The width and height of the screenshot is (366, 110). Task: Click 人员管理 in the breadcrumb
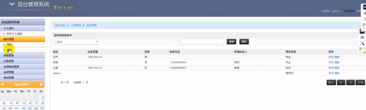[76, 25]
